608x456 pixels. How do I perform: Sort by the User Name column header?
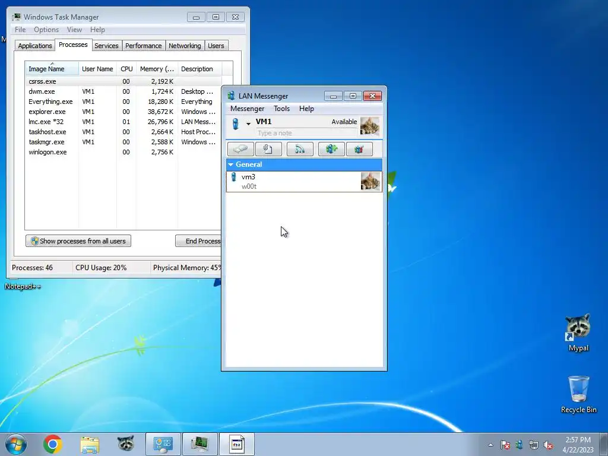(x=97, y=69)
